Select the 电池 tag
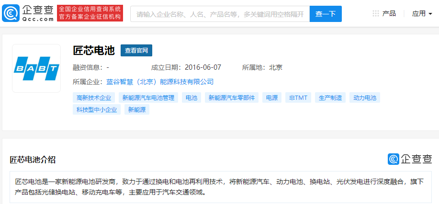439x204 pixels. pyautogui.click(x=191, y=98)
